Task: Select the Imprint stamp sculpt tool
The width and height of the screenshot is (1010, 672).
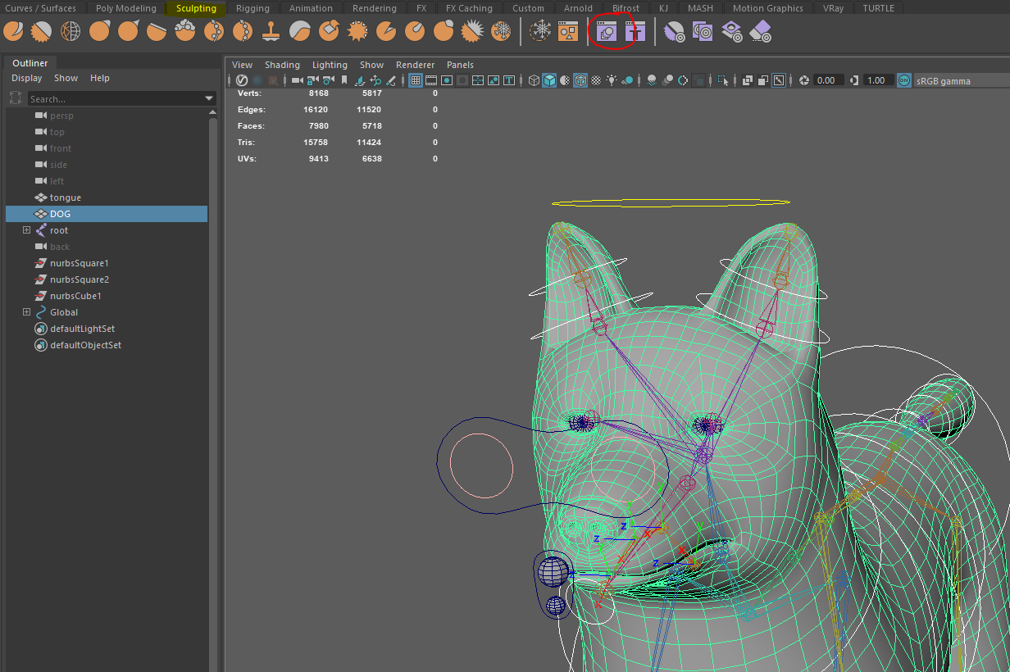Action: click(x=271, y=32)
